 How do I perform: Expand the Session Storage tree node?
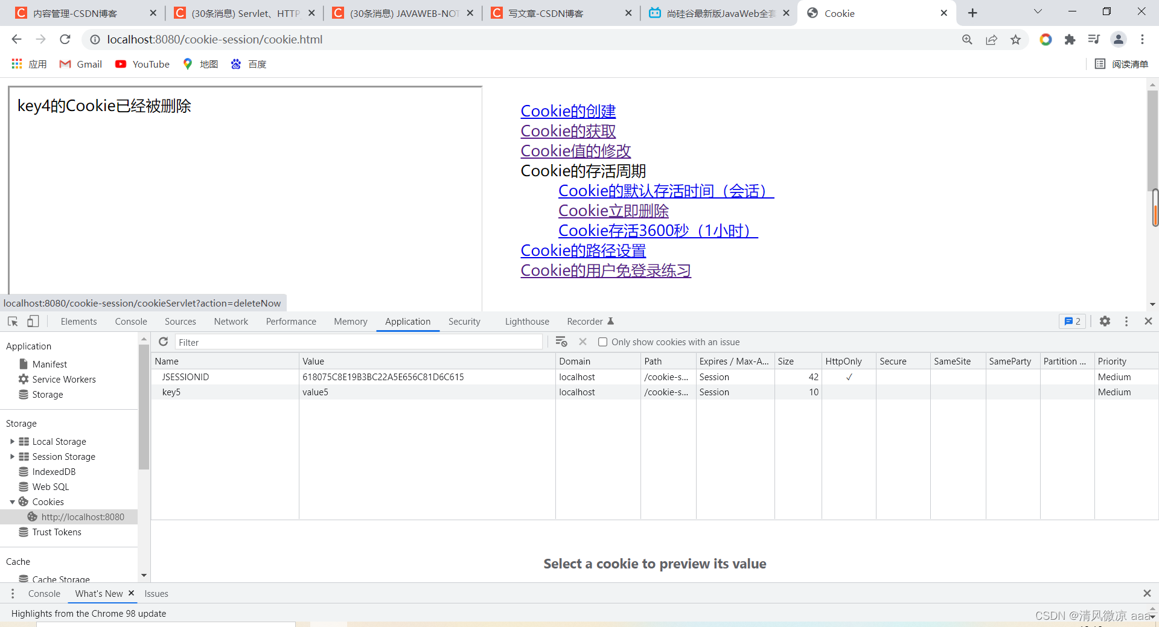(12, 457)
